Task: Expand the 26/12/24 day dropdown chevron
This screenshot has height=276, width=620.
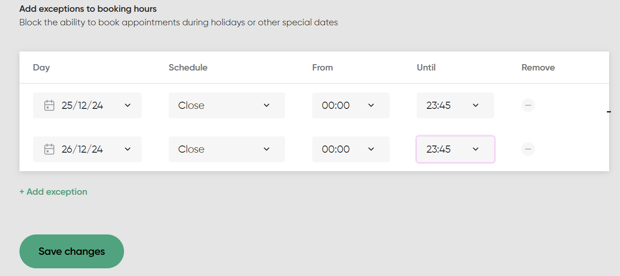Action: [128, 149]
